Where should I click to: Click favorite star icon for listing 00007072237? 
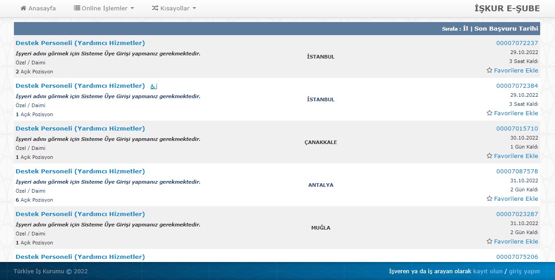(x=489, y=70)
